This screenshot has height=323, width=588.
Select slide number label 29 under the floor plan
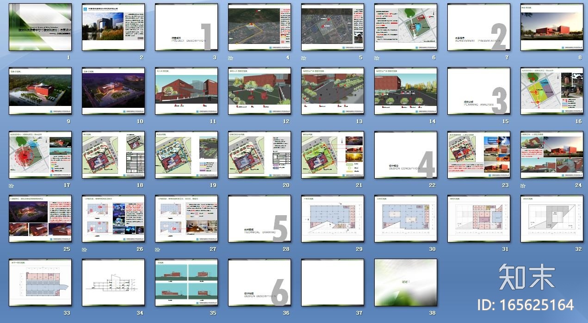[359, 248]
